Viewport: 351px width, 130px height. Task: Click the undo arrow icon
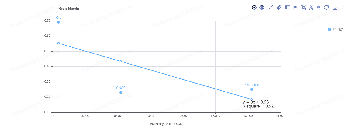pos(319,7)
